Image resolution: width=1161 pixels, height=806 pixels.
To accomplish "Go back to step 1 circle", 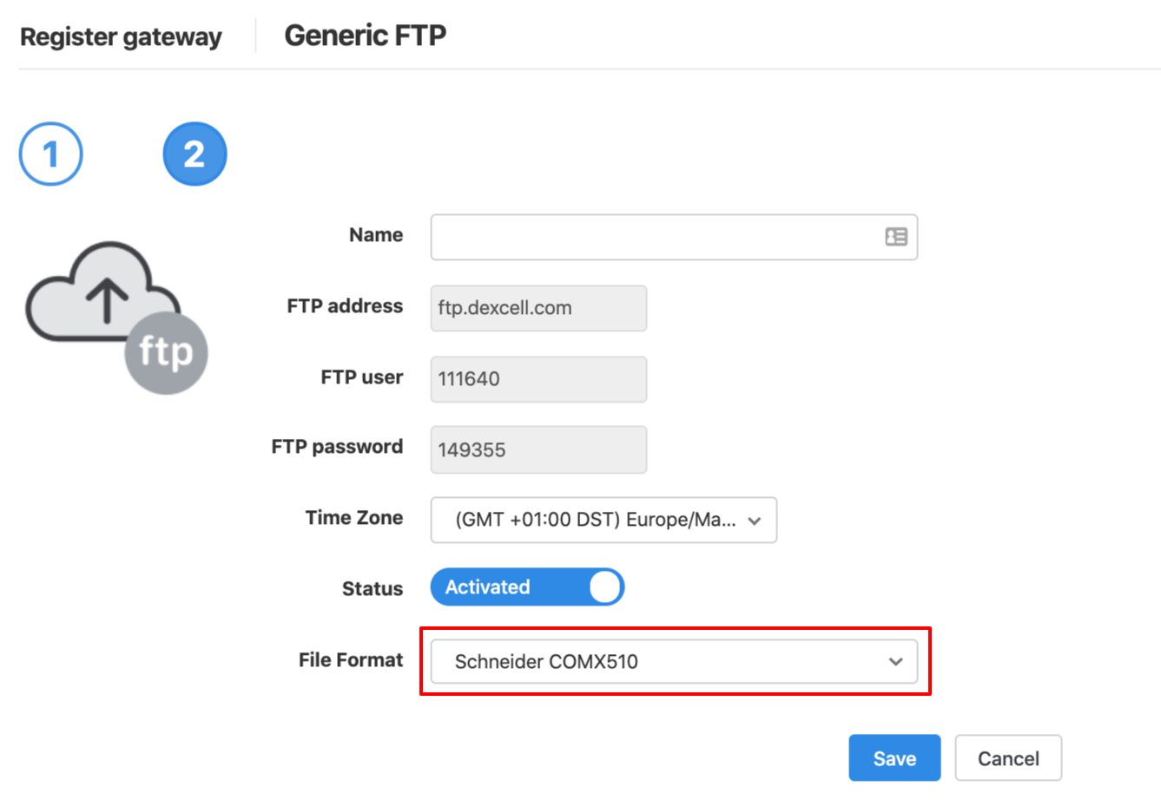I will coord(51,154).
